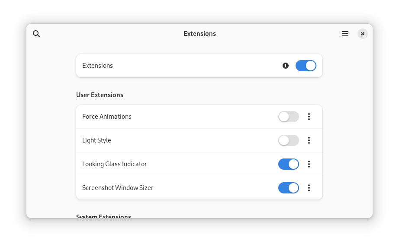399x247 pixels.
Task: Expand Light Style three-dot options menu
Action: 309,140
